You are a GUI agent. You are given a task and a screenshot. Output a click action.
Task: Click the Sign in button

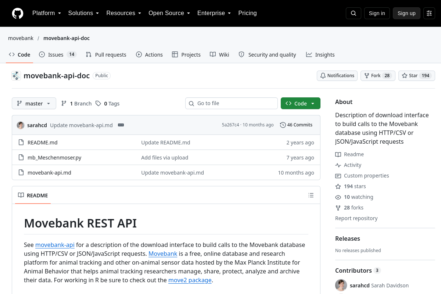[377, 13]
